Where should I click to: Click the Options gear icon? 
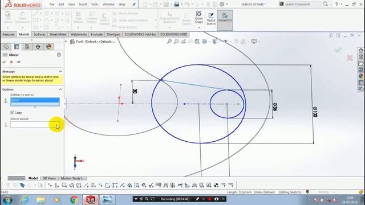tap(222, 4)
